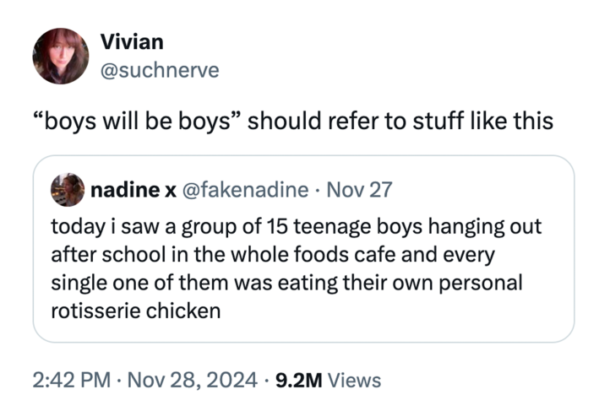
Task: Open the @suchnerve handle link
Action: (x=159, y=70)
